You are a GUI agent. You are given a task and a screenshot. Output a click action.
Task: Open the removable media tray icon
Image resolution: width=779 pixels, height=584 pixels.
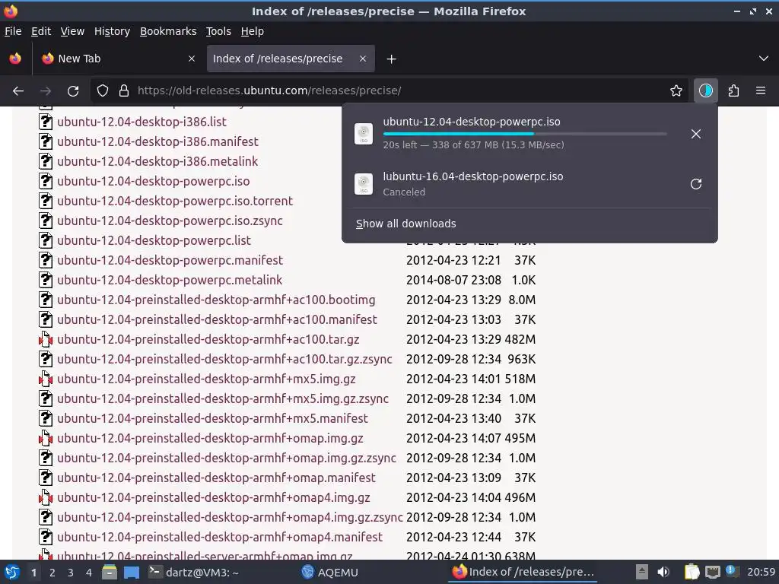pyautogui.click(x=642, y=572)
